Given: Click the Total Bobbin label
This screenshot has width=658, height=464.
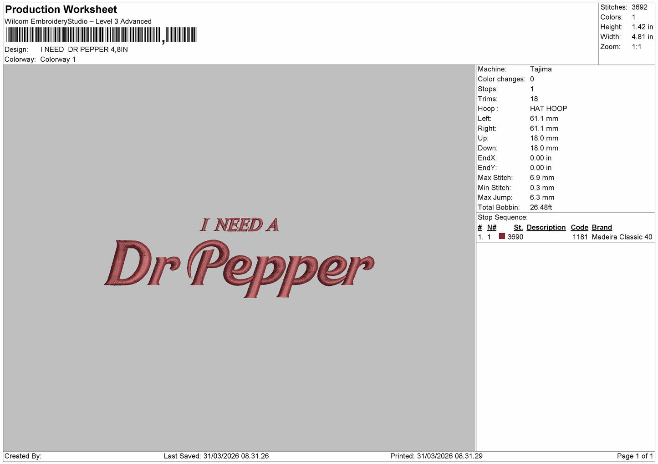Looking at the screenshot, I should (498, 207).
